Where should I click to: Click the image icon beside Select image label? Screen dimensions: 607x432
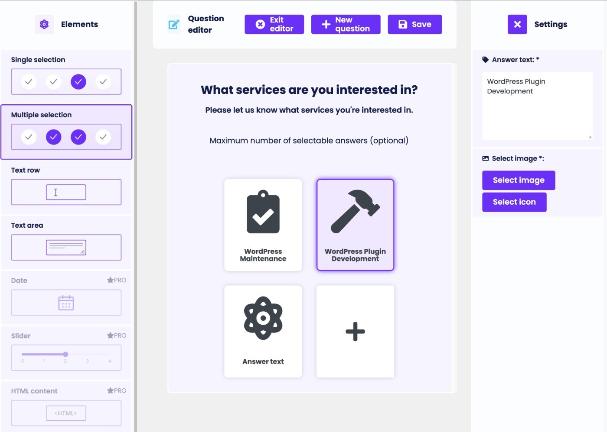coord(486,158)
